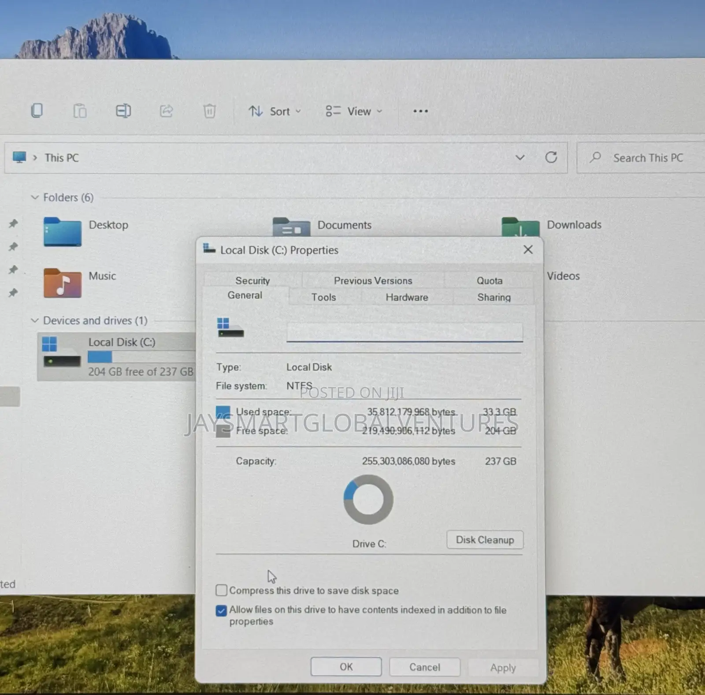
Task: Switch to the Tools tab
Action: [324, 297]
